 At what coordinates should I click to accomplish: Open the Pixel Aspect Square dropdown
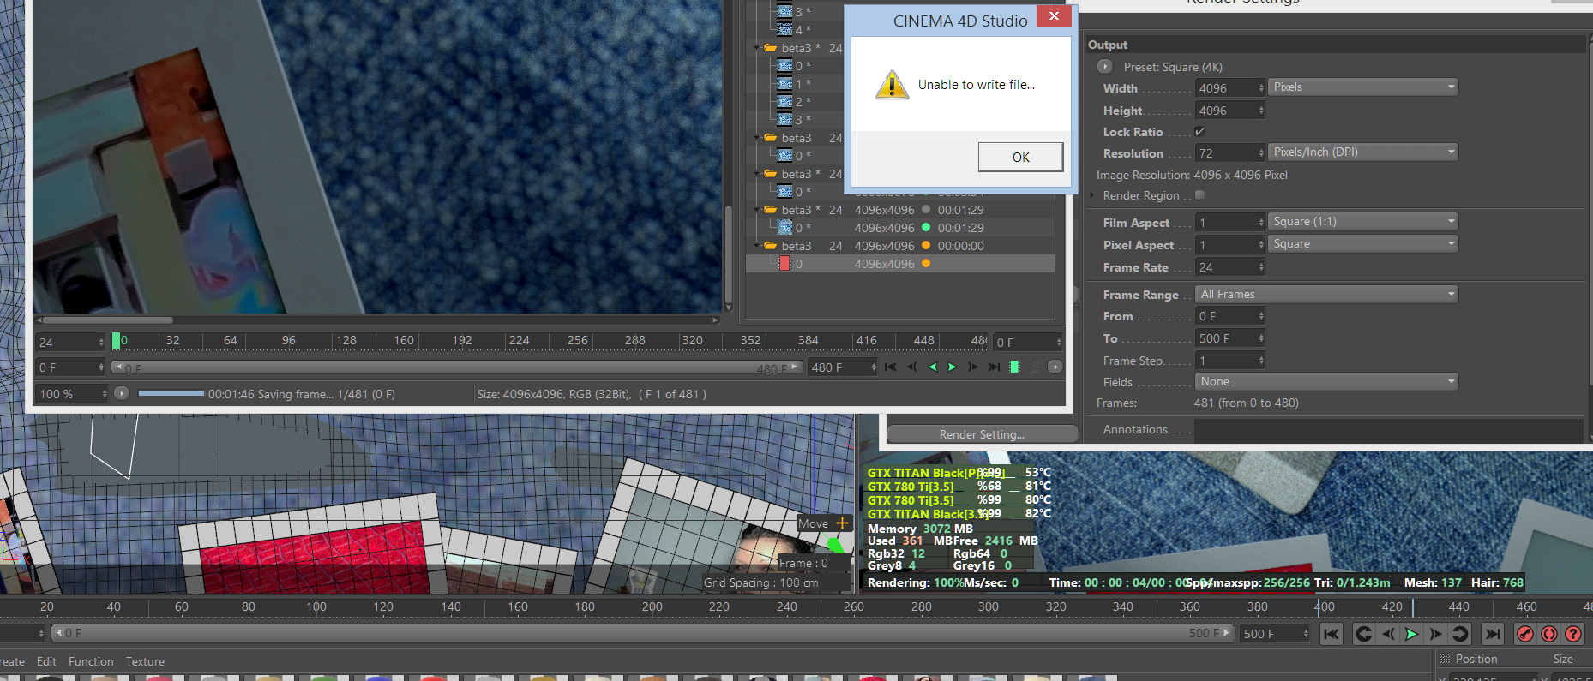1363,244
